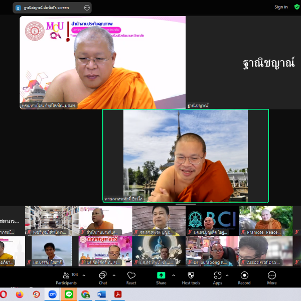Open Microsoft Word from taskbar
Viewport: 301px width, 301px height.
tap(101, 294)
